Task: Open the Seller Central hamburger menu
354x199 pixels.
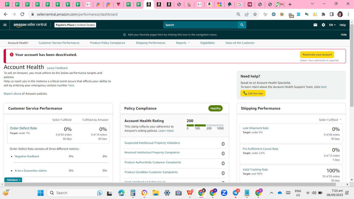Action: point(5,25)
